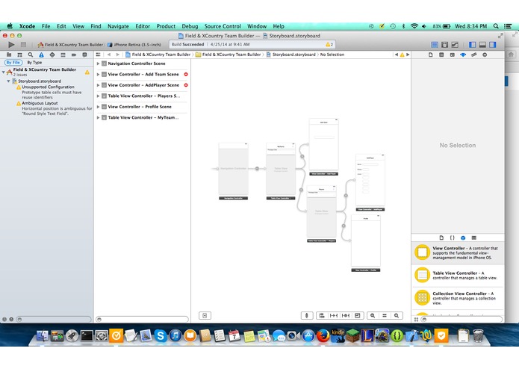This screenshot has width=519, height=369.
Task: Select the Attributes inspector icon
Action: [x=463, y=55]
